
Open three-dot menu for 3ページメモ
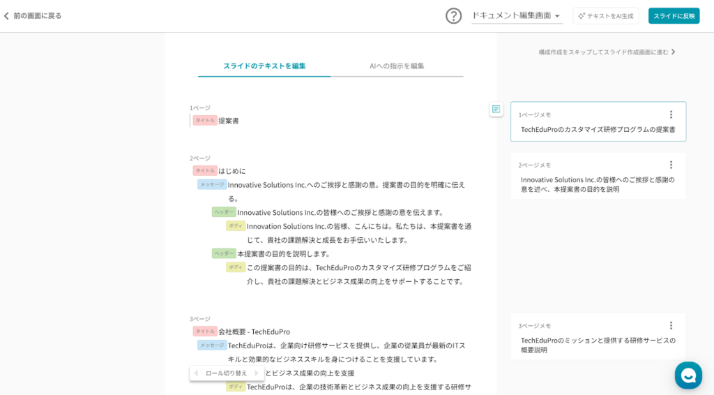point(671,325)
